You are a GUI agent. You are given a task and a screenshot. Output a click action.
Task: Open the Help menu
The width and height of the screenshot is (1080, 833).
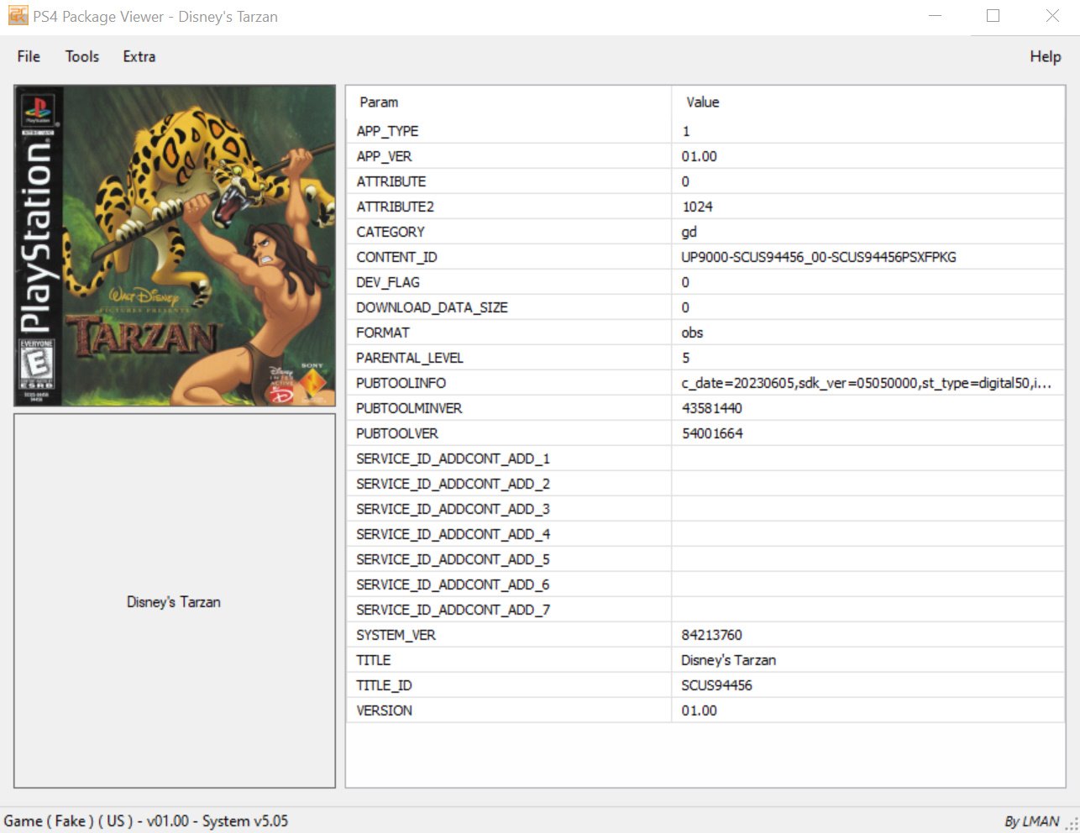1046,56
